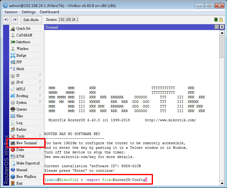Screen dimensions: 227x188
Task: Click the Session address field 192.168.24.1
Action: pyautogui.click(x=69, y=20)
